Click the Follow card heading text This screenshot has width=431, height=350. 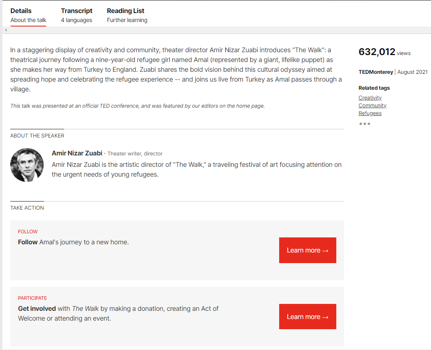(x=27, y=232)
